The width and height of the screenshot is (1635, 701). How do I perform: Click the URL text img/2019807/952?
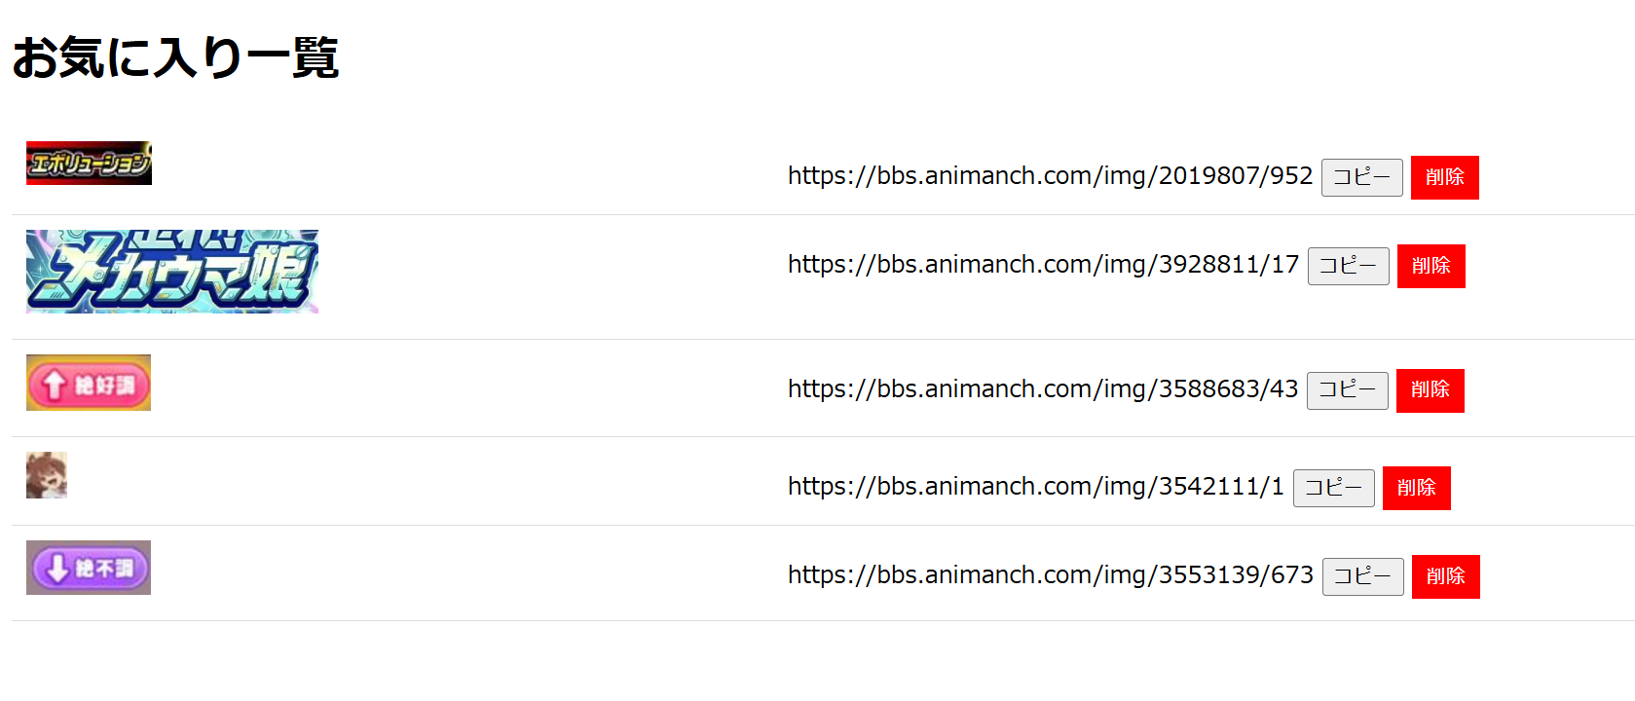(1050, 176)
